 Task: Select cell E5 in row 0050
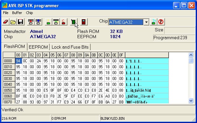(x=46, y=90)
